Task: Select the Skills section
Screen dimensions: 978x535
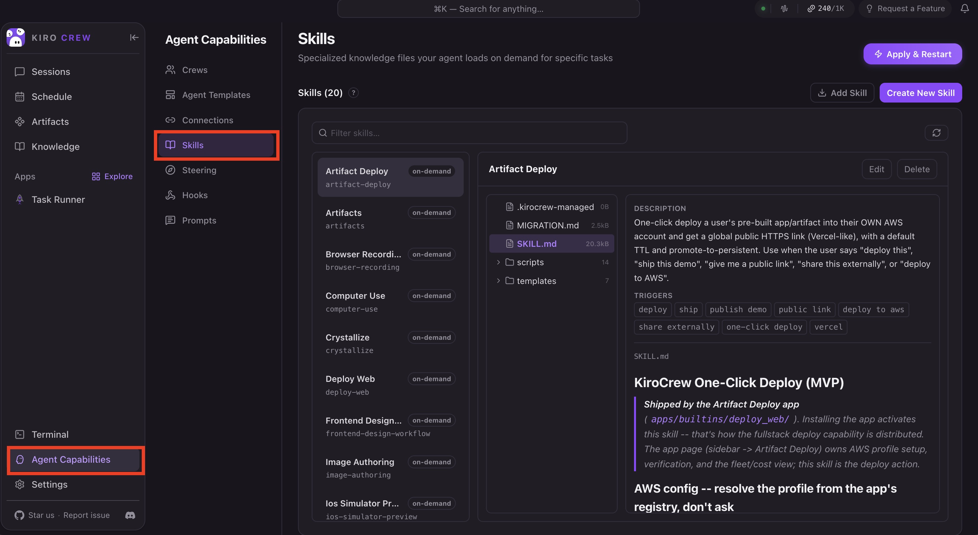Action: (x=216, y=145)
